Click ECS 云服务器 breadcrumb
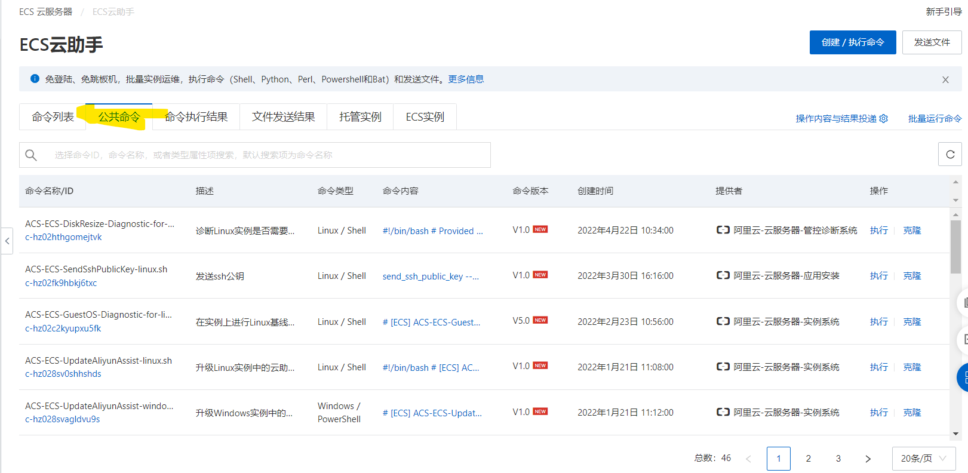 45,12
